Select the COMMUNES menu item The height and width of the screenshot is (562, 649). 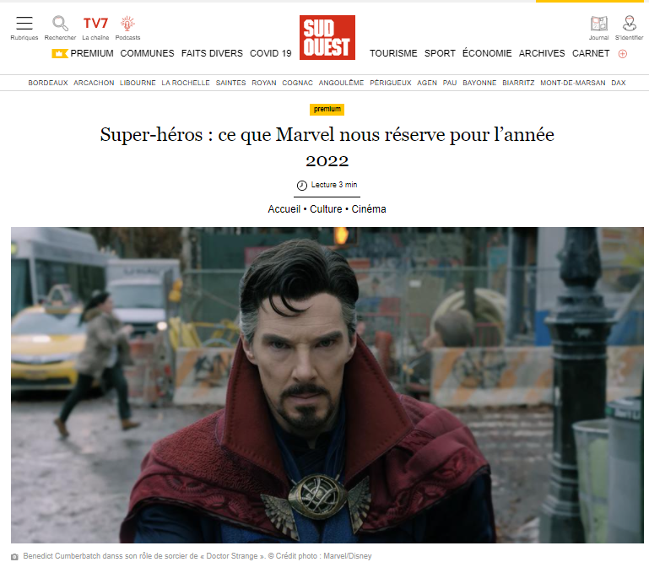(x=147, y=53)
